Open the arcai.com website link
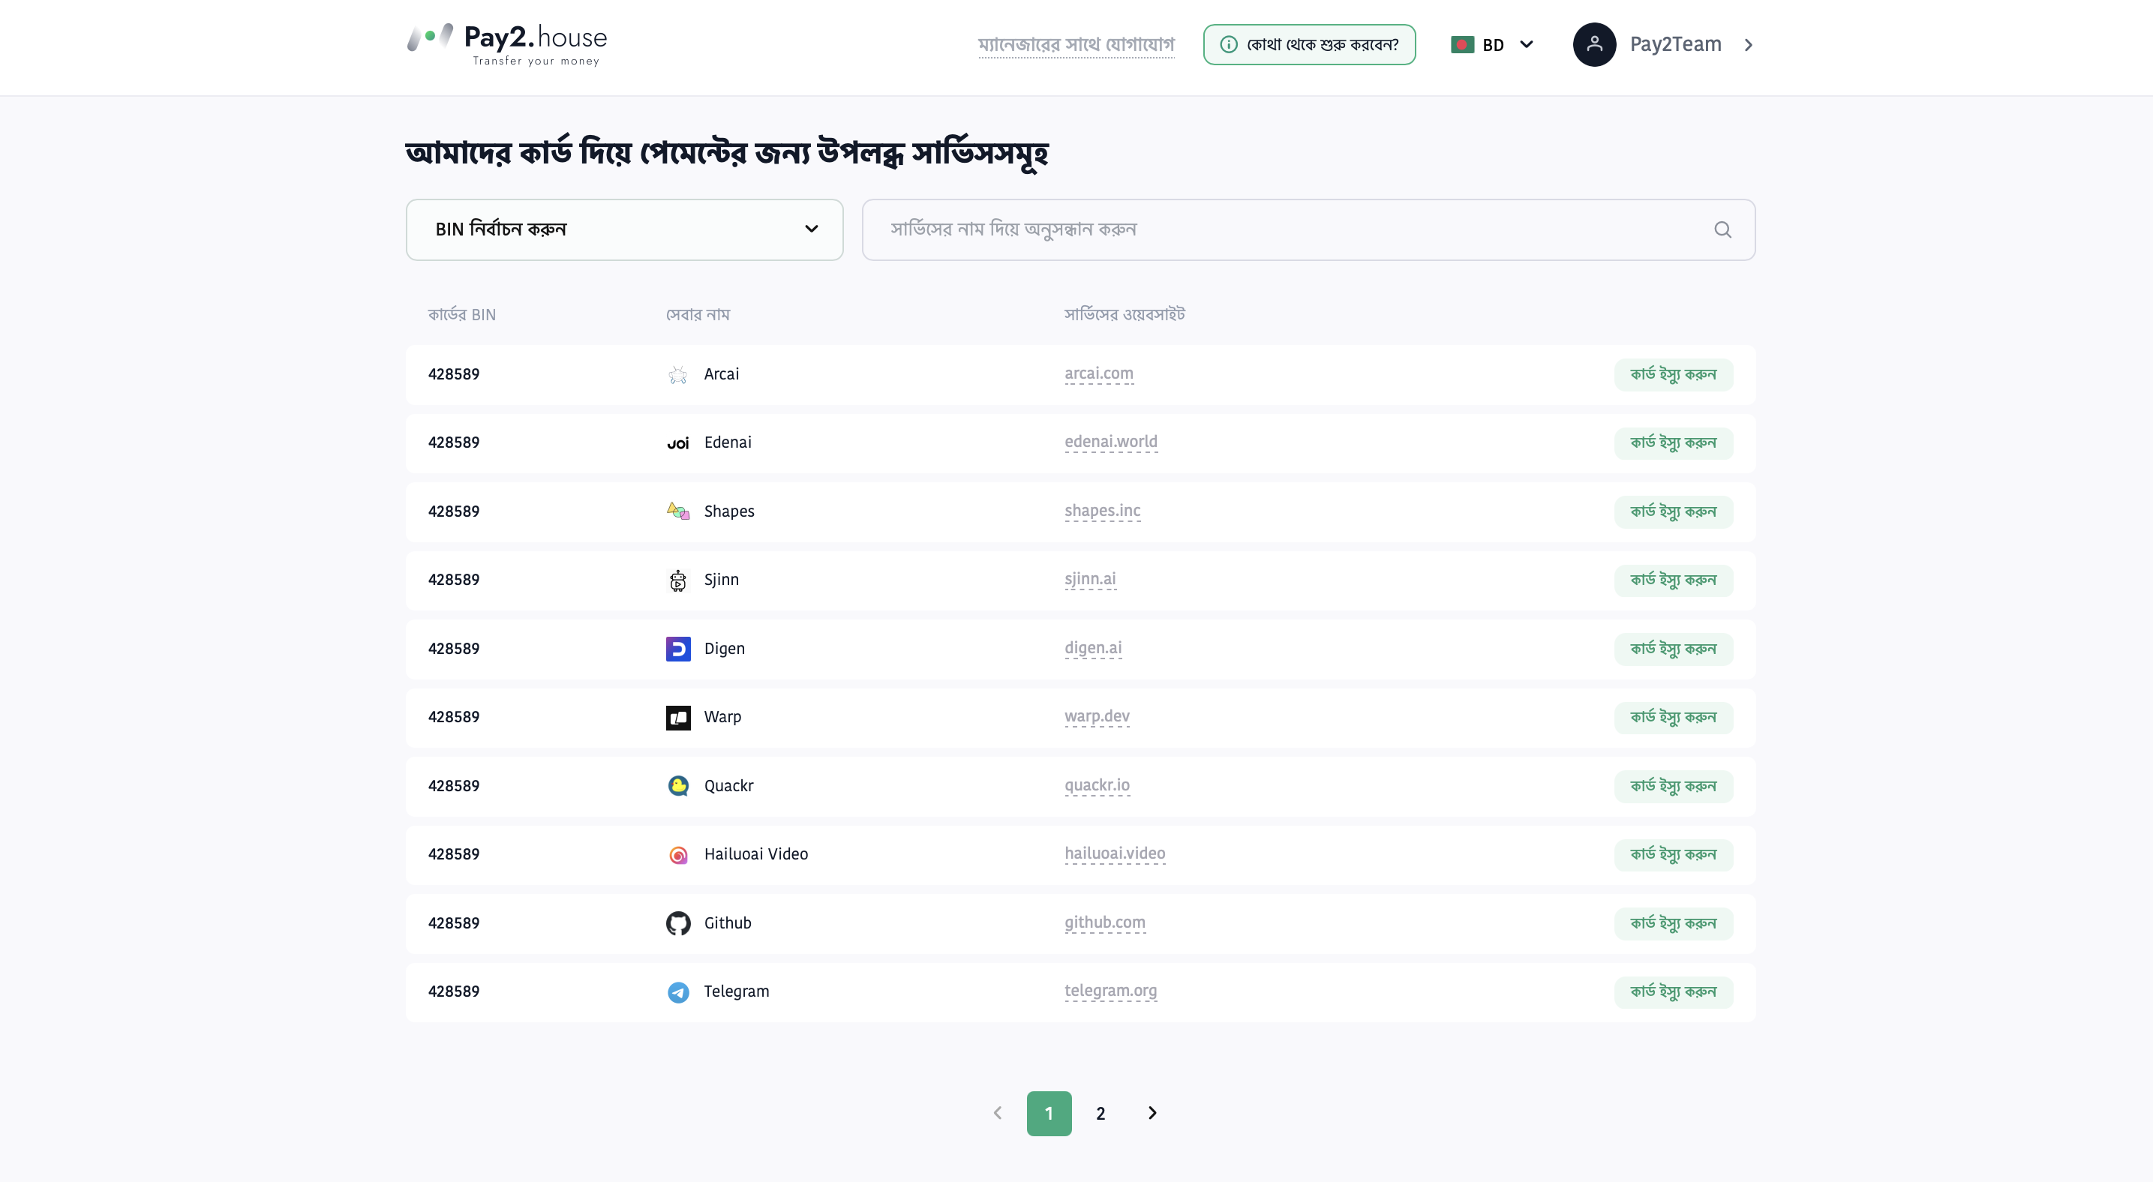Viewport: 2153px width, 1182px height. coord(1098,373)
